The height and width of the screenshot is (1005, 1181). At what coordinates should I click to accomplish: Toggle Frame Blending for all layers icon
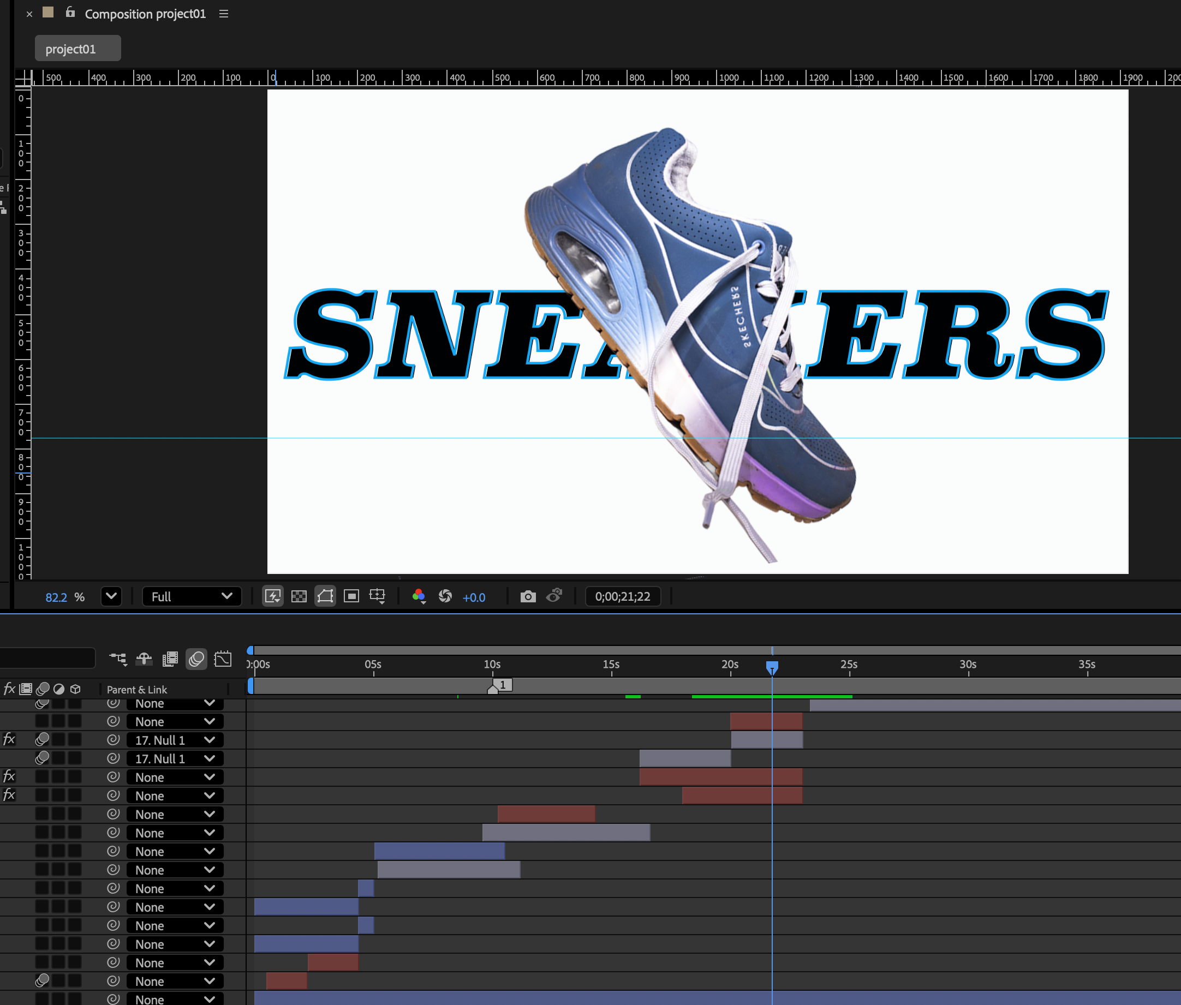(170, 659)
